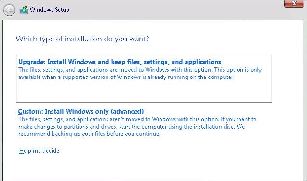Close the Windows Setup window
The height and width of the screenshot is (181, 307).
294,3
